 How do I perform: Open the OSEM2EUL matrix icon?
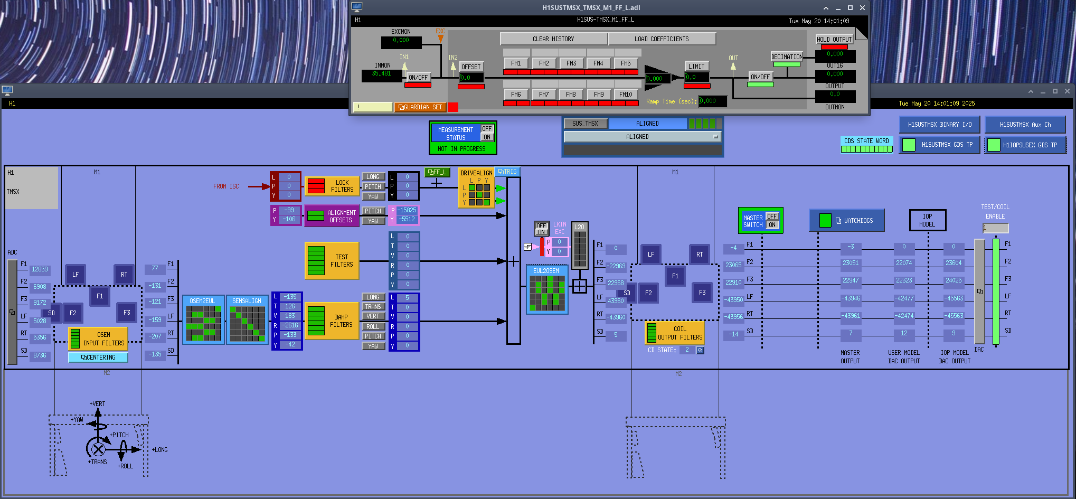pos(203,324)
